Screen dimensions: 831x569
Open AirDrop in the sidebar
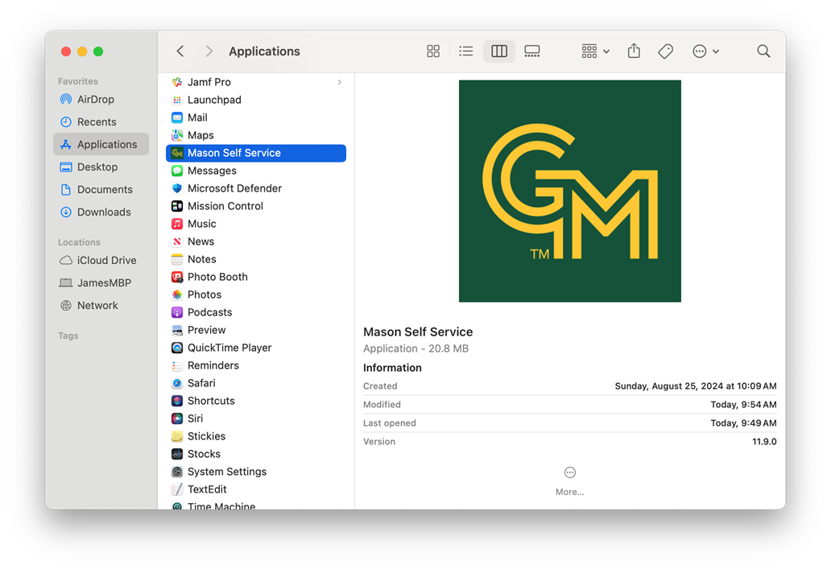click(101, 100)
